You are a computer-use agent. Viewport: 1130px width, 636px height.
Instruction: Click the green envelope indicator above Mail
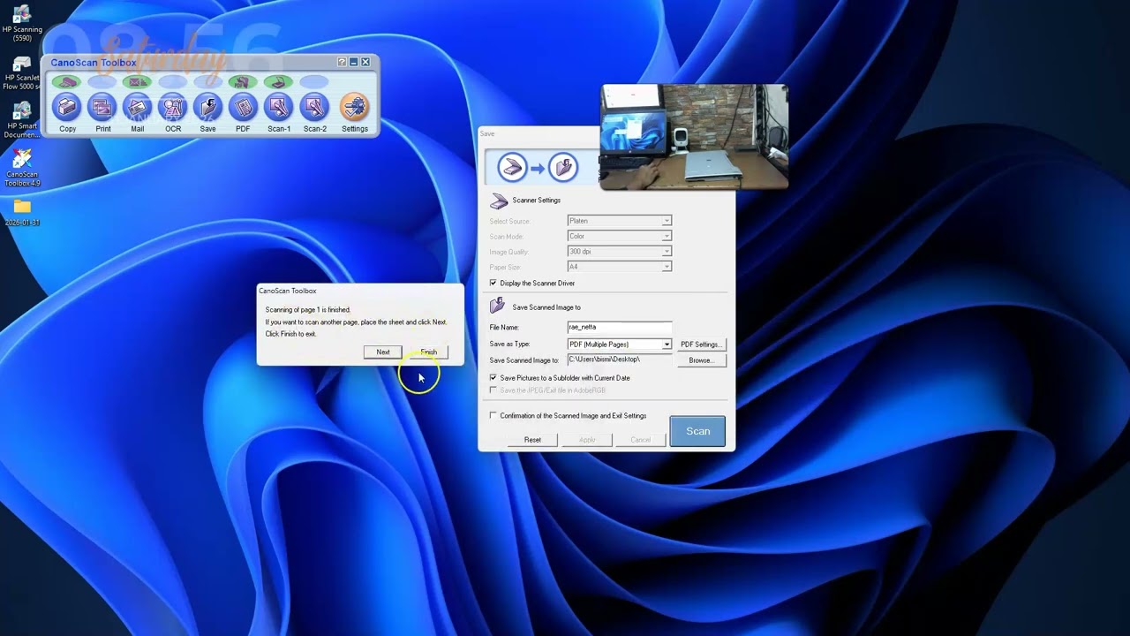[x=137, y=82]
